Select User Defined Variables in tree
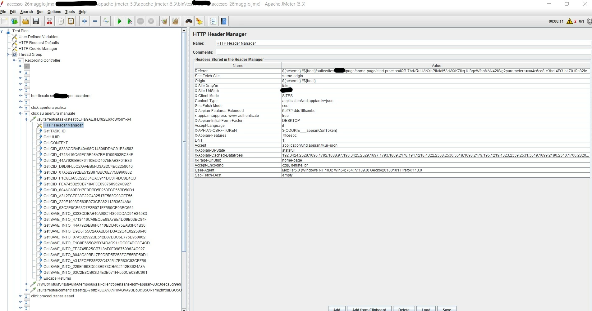The image size is (592, 311). click(38, 37)
